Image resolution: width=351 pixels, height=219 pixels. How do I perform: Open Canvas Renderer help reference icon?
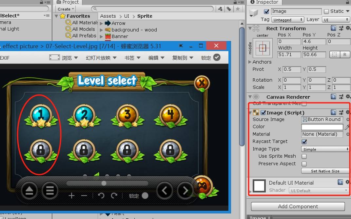click(x=333, y=97)
